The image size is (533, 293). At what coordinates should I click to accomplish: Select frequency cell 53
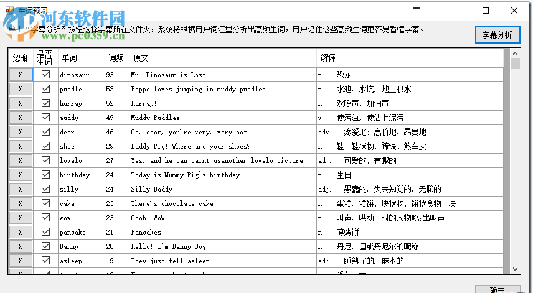coord(117,89)
